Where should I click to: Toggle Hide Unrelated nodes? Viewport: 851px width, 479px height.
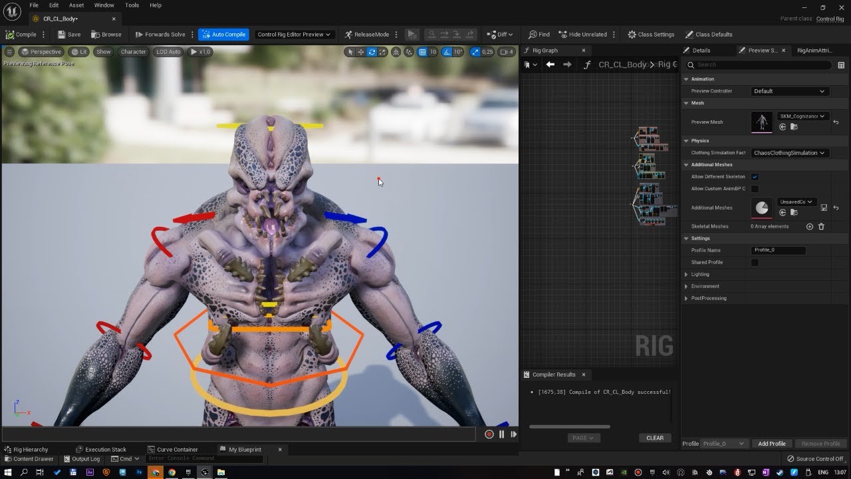pos(582,35)
